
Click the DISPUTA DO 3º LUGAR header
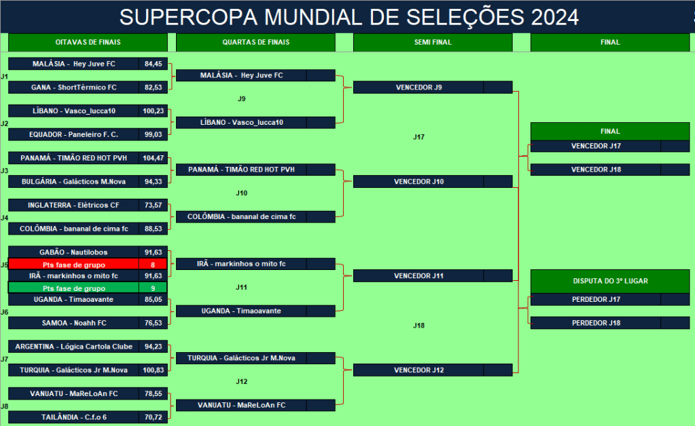click(x=610, y=280)
